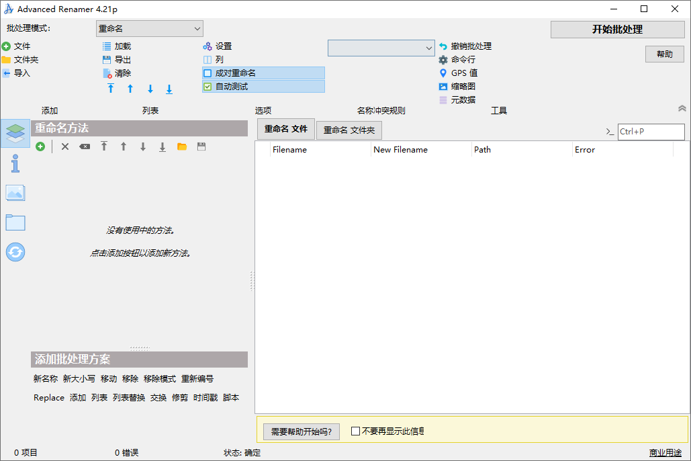Viewport: 691px width, 461px height.
Task: Click refresh circular sidebar icon
Action: (15, 252)
